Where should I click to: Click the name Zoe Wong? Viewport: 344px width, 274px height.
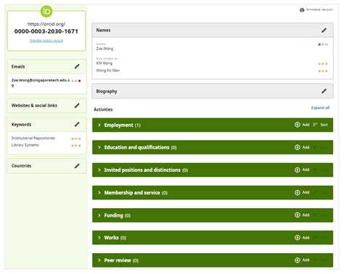click(105, 49)
